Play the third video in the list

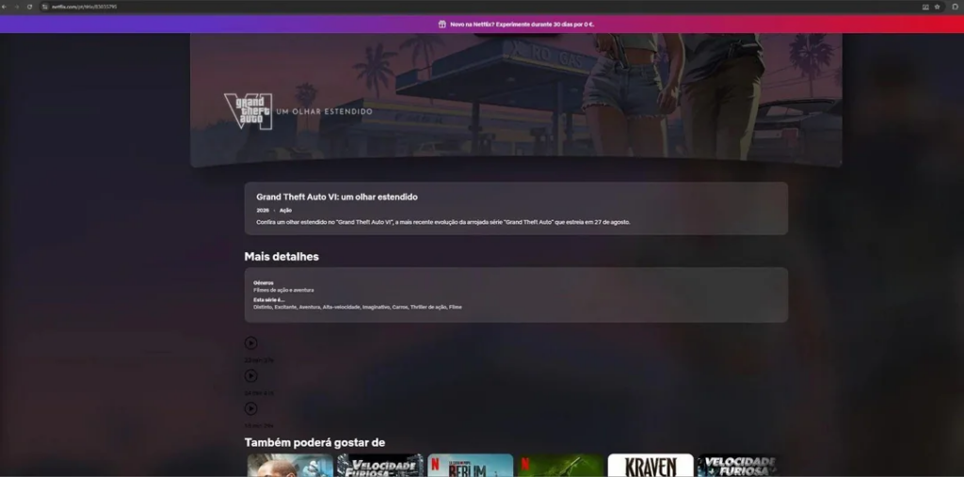250,408
